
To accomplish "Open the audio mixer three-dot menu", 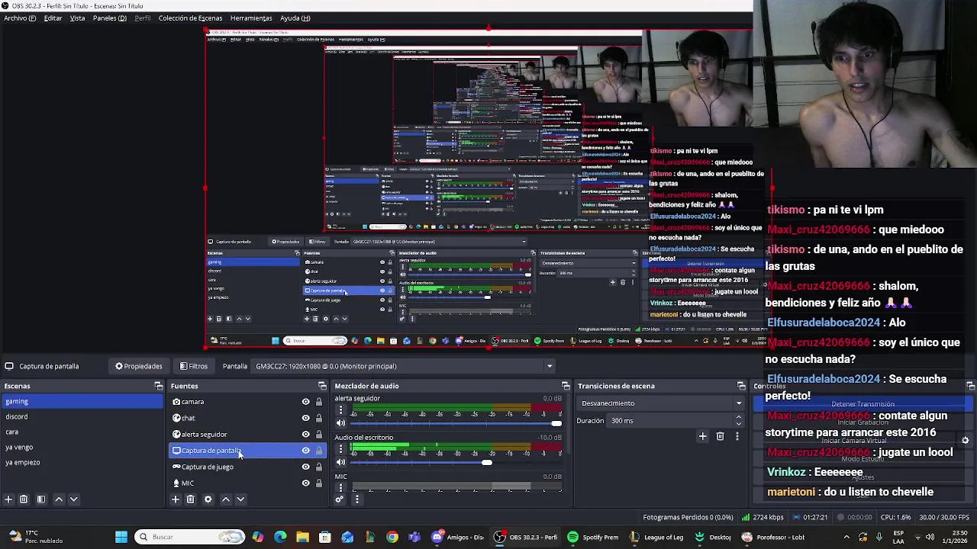I will [356, 499].
